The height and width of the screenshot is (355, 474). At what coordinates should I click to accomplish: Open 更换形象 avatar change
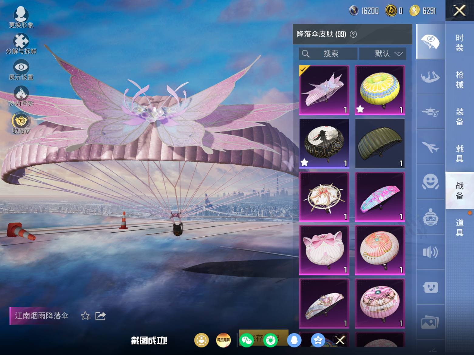point(21,18)
